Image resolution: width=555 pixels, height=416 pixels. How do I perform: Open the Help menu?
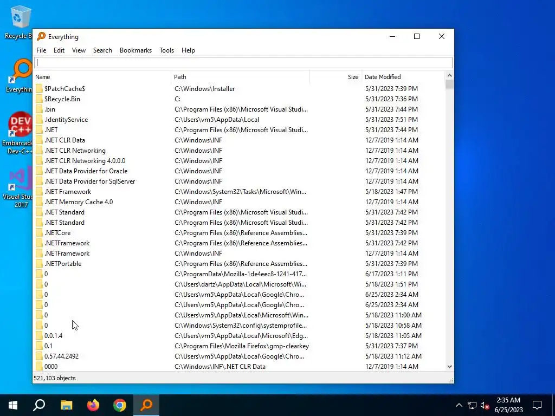(188, 50)
